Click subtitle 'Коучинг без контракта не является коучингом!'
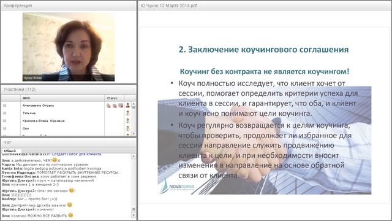 point(265,71)
